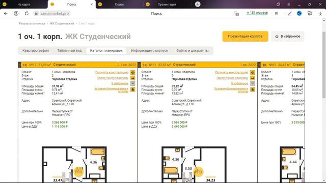326x183 pixels.
Task: Open Условия бронирования link for №17
Action: 111,90
